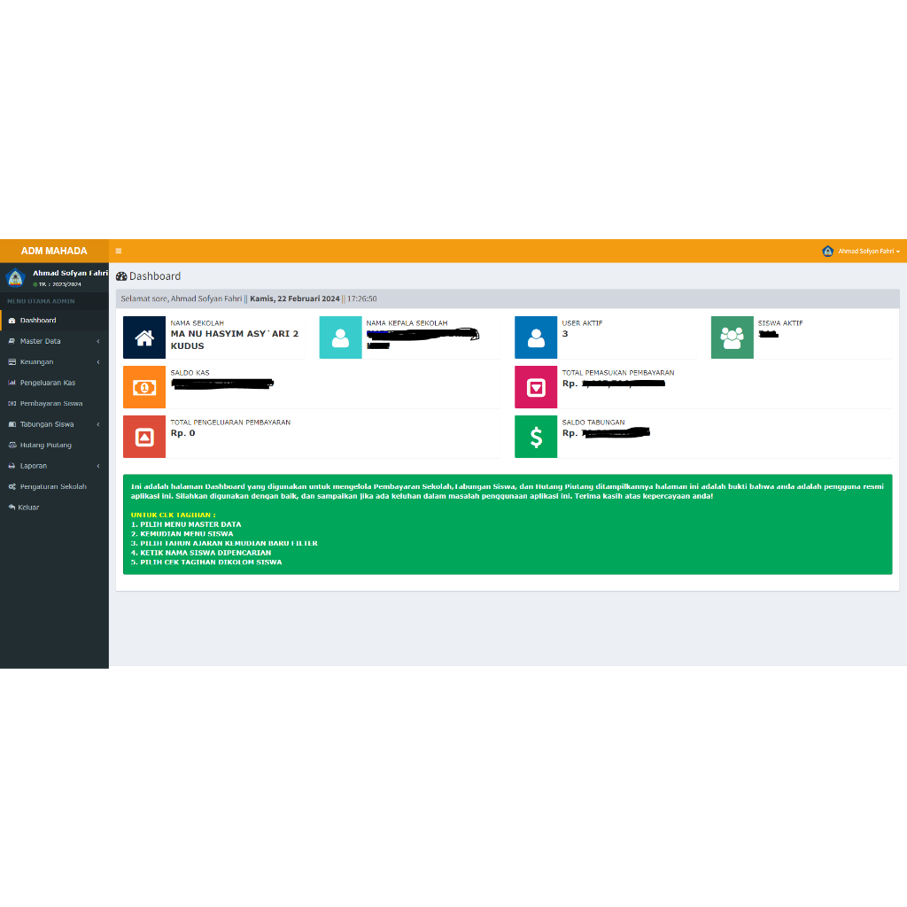Expand the Keuangan sidebar menu

pyautogui.click(x=54, y=362)
